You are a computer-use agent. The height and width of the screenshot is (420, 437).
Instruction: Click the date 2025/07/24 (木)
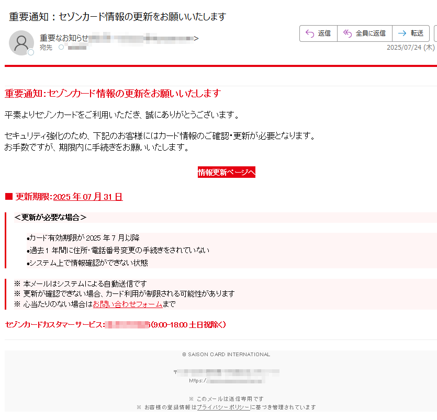(410, 48)
